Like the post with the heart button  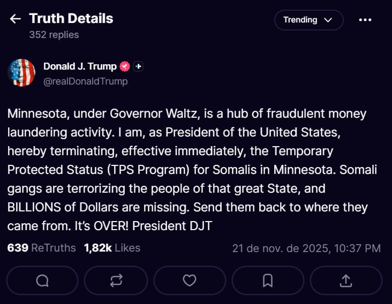189,280
